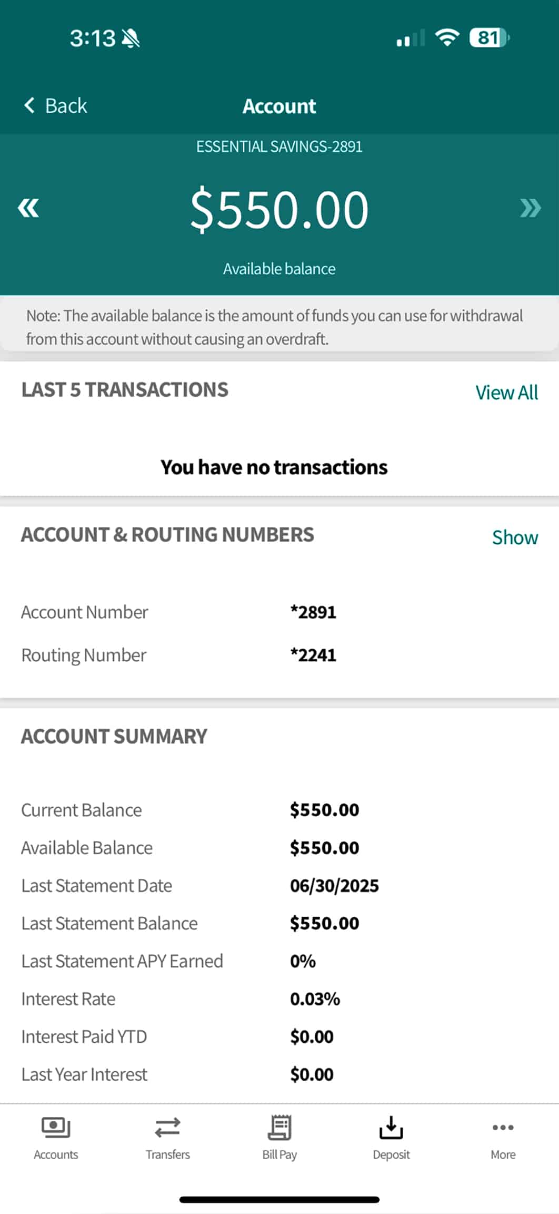Screen dimensions: 559x1214
Task: Tap the masked Routing Number *2241
Action: 313,655
